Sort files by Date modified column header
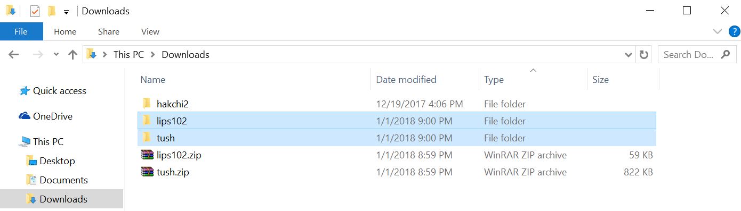Screen dimensions: 741x211 click(x=406, y=80)
